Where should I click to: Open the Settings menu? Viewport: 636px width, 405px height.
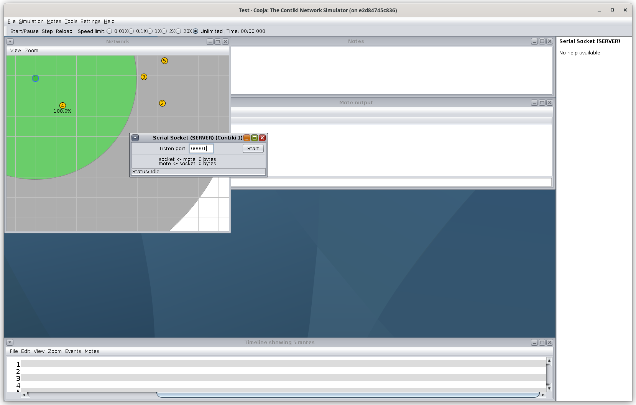pos(90,21)
